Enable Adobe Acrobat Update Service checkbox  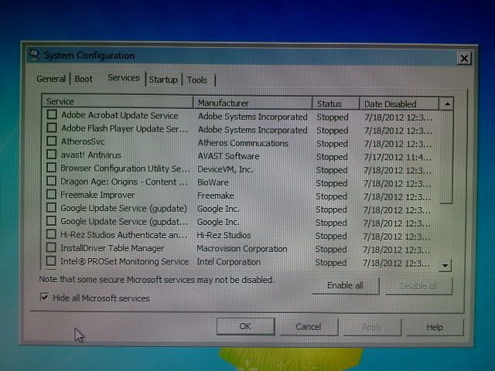(x=52, y=114)
